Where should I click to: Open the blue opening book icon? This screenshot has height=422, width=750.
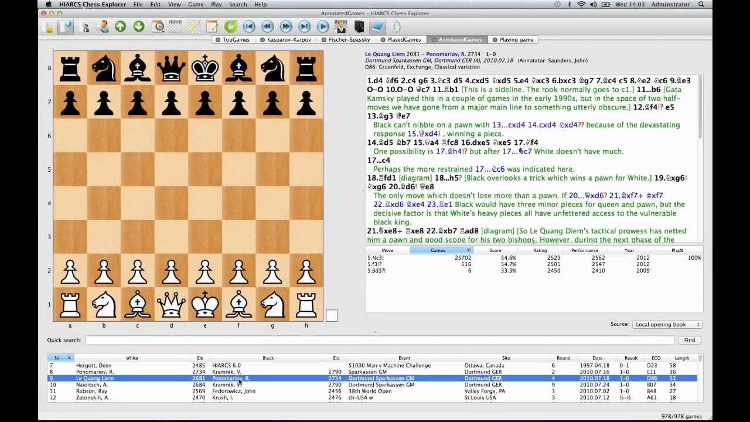click(377, 26)
